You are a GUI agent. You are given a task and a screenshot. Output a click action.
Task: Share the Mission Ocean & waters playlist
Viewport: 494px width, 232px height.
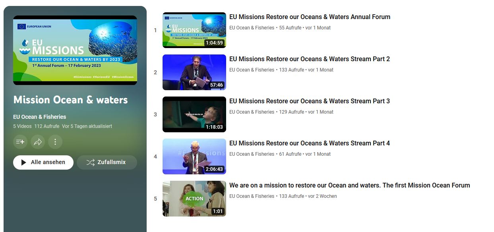(x=38, y=142)
